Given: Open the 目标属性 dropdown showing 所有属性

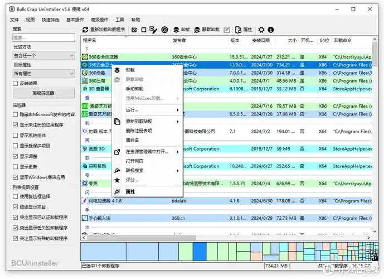Looking at the screenshot, I should 43,73.
